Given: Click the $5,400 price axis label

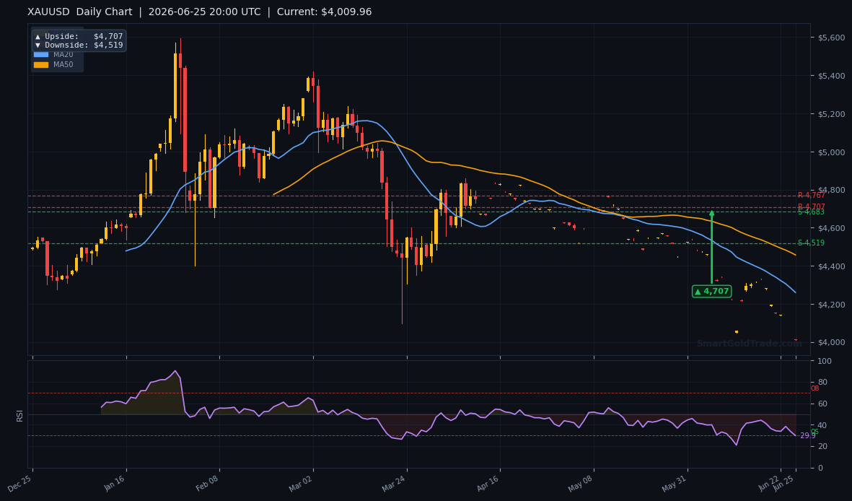Looking at the screenshot, I should click(831, 76).
